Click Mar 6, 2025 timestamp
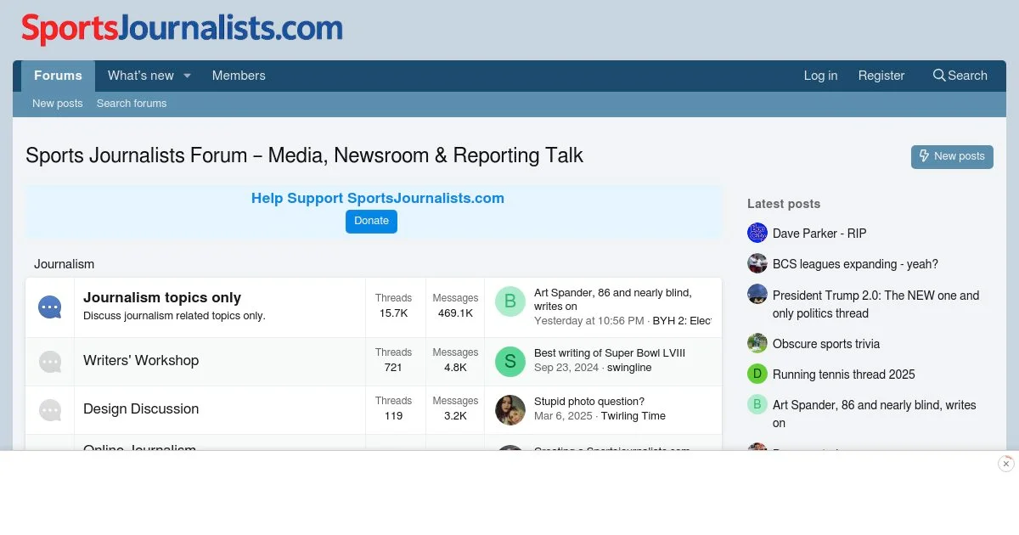 pos(563,416)
